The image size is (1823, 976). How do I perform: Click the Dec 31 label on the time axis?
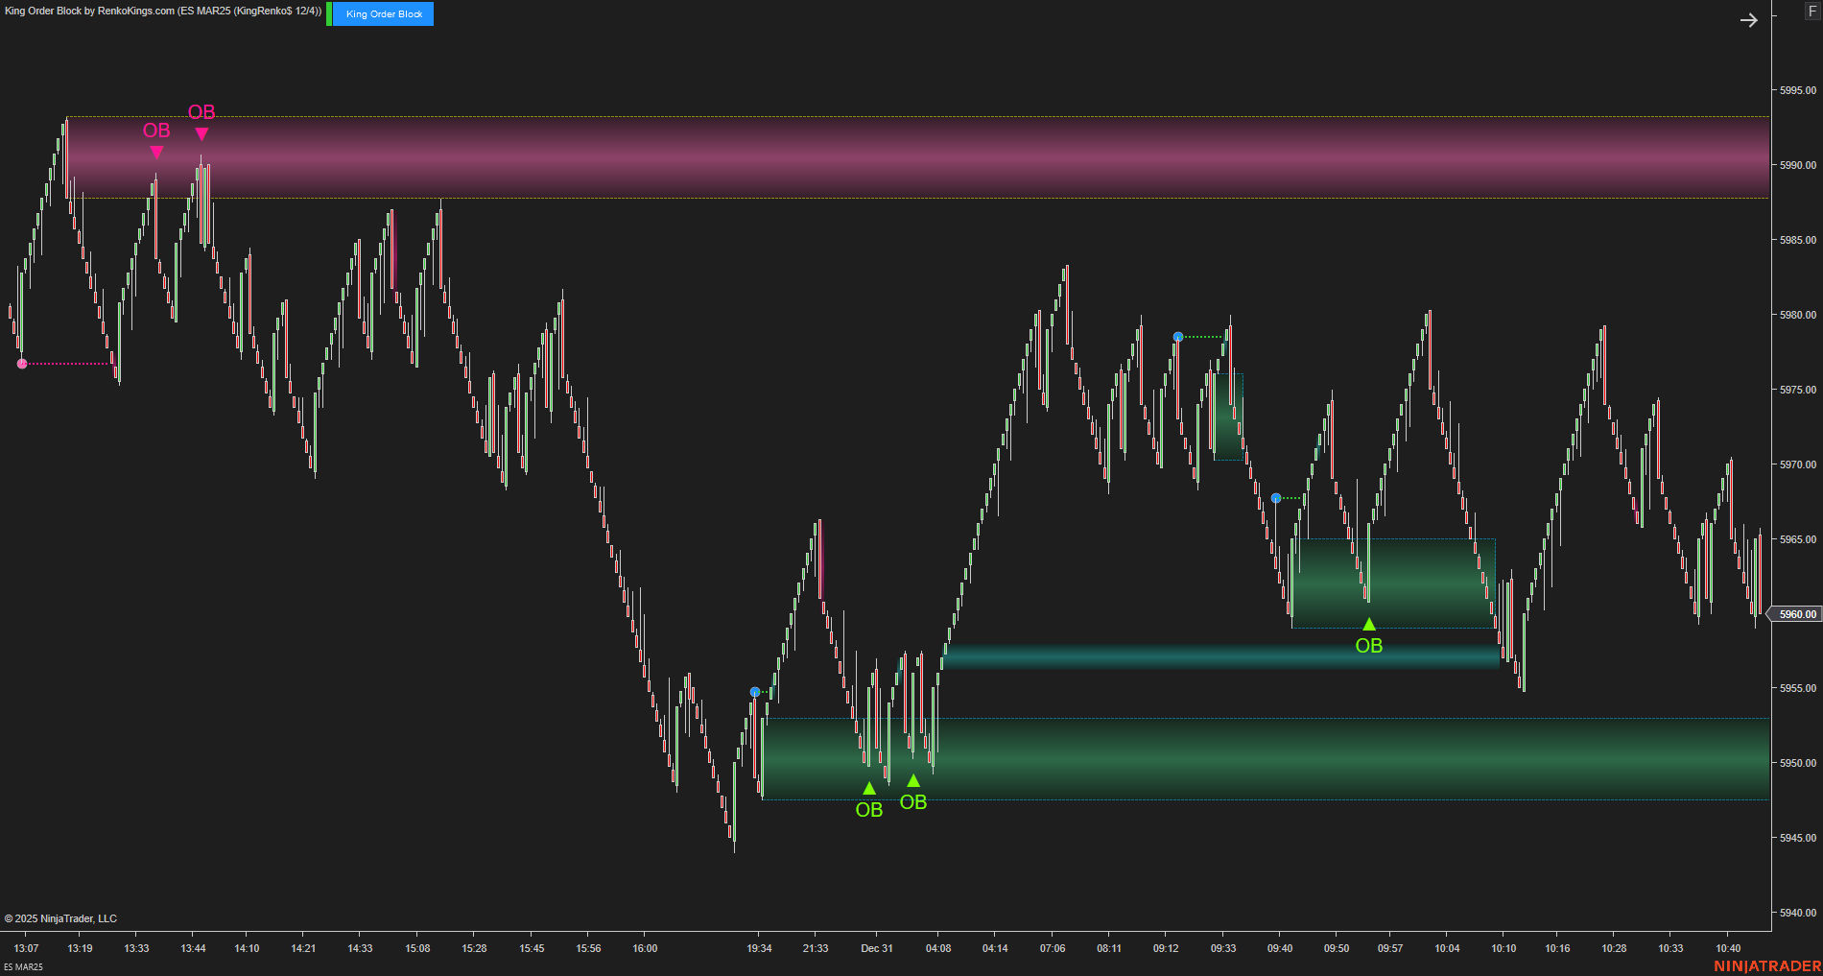876,948
